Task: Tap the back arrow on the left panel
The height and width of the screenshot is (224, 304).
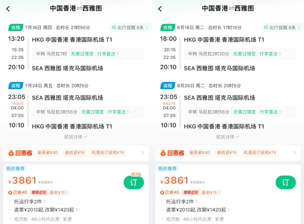Action: click(8, 9)
